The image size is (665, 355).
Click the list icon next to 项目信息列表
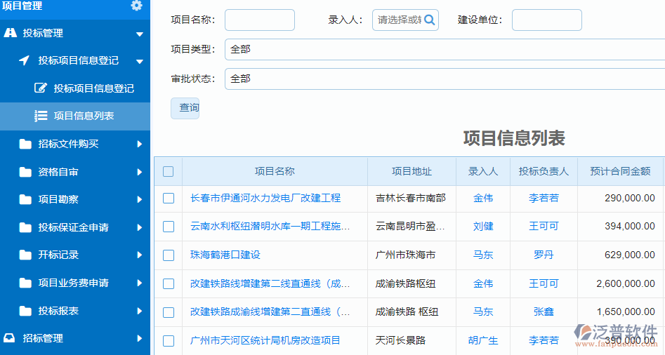coord(41,116)
